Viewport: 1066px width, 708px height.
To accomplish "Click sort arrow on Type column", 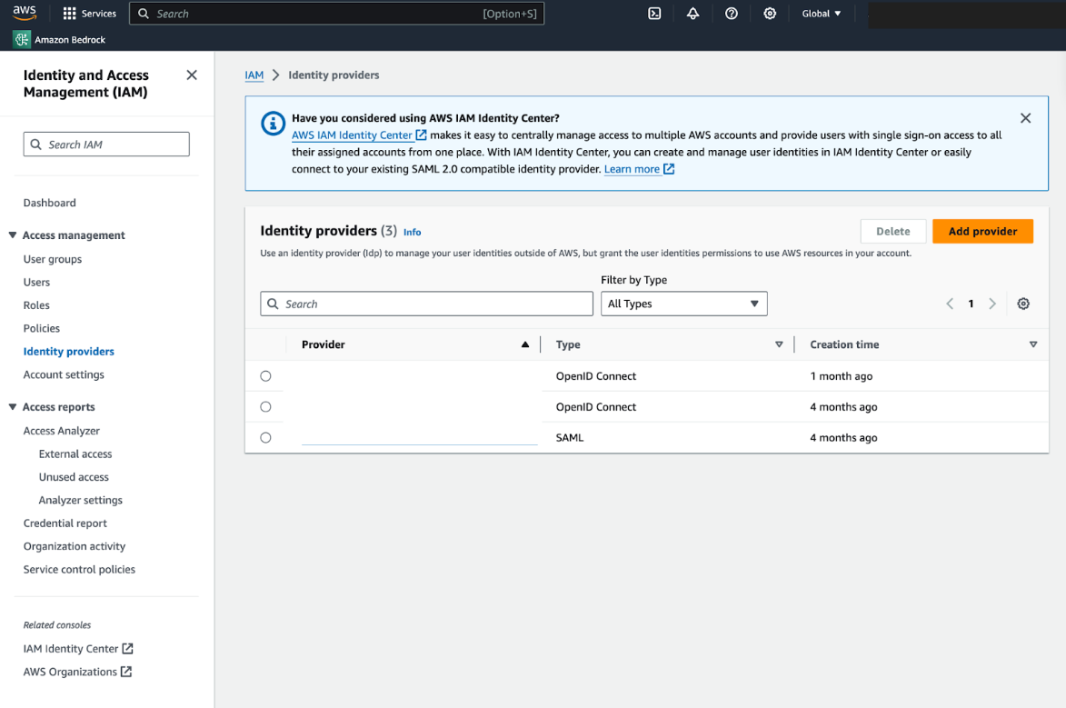I will 779,344.
